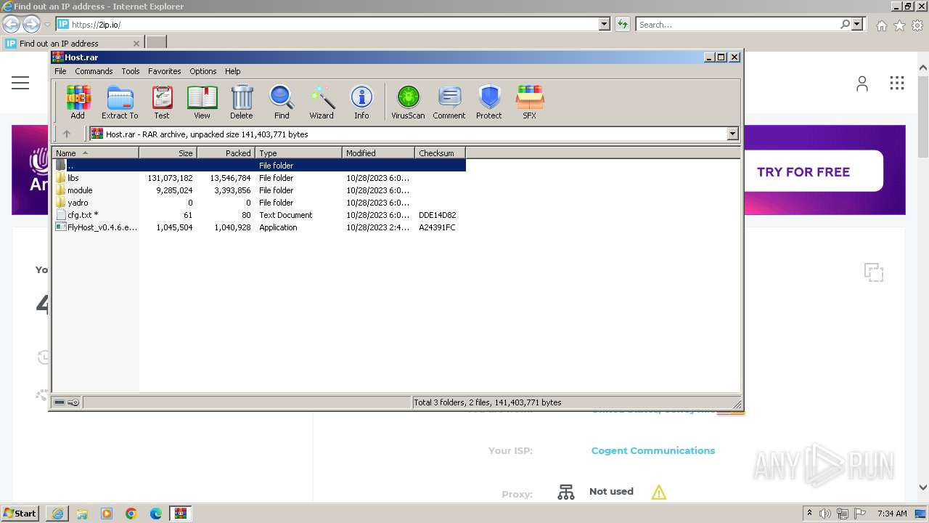Open IE Tools gear icon

(x=917, y=25)
